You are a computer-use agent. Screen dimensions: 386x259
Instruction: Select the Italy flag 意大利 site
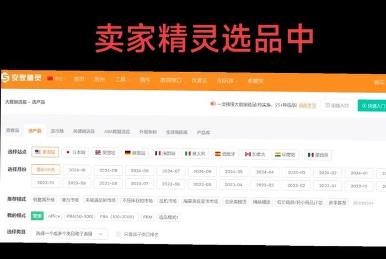point(195,154)
